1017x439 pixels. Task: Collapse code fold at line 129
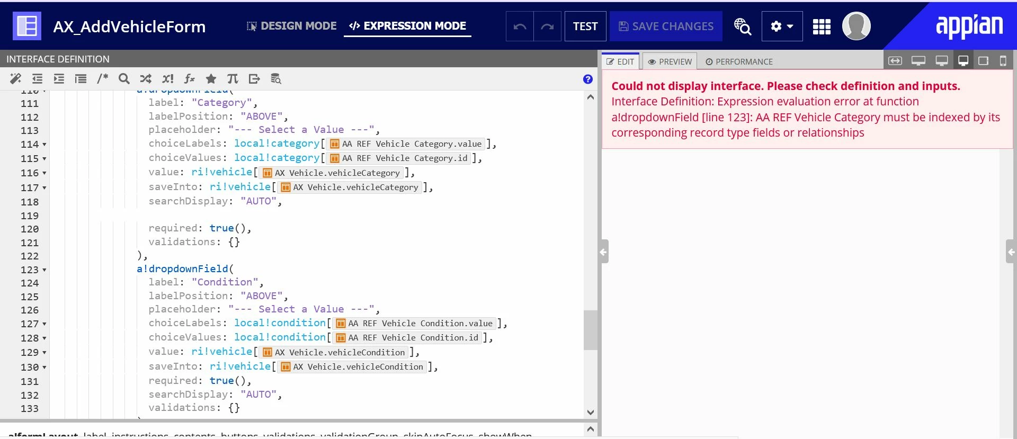pos(44,353)
